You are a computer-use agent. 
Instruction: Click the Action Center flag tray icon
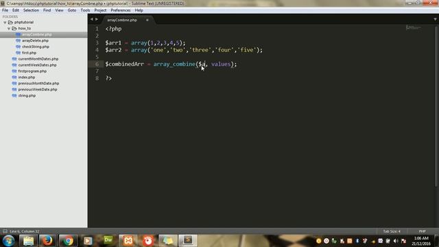pyautogui.click(x=403, y=241)
